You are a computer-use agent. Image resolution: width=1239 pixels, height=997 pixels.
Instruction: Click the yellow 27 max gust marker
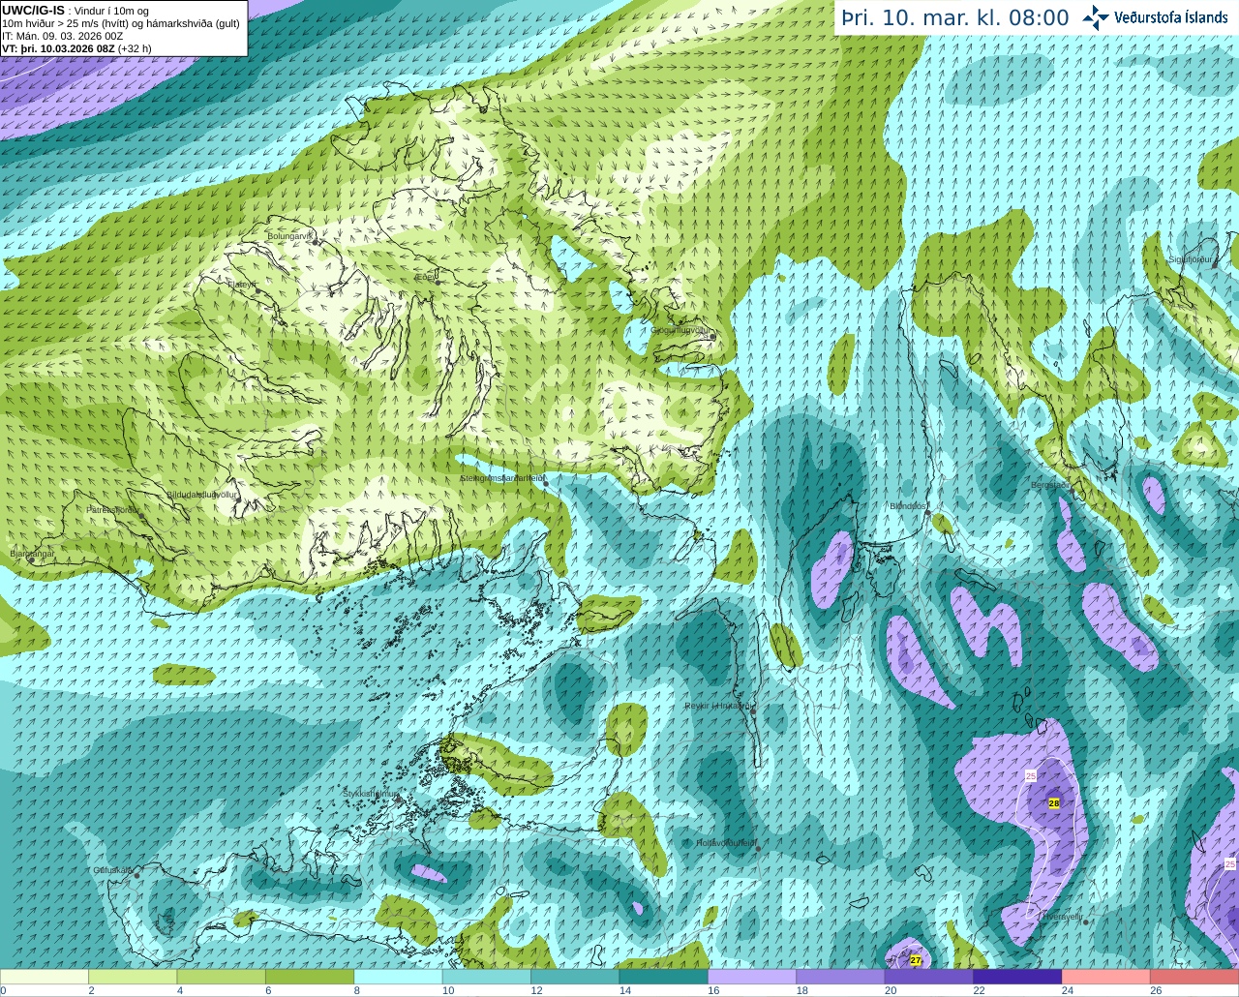coord(916,960)
